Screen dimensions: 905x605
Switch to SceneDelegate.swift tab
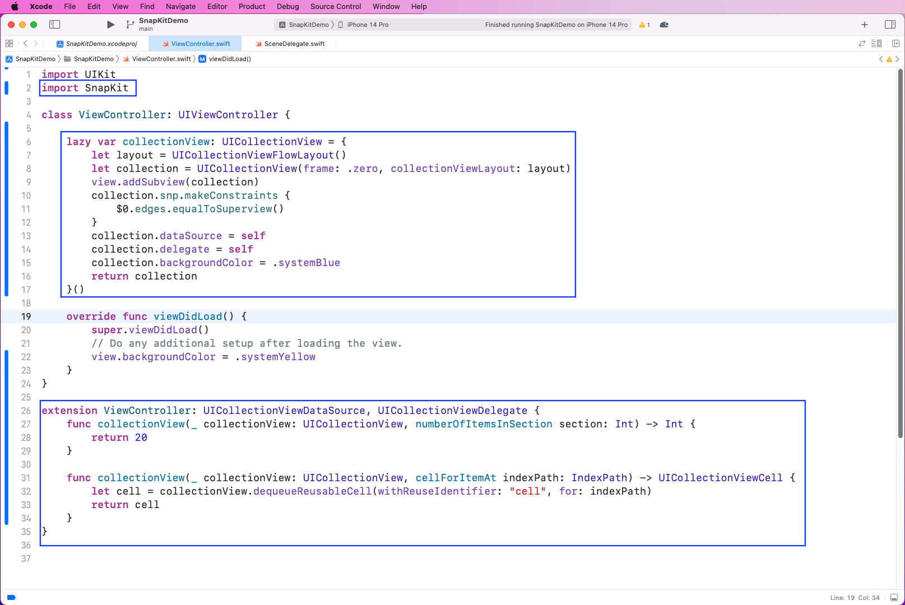click(290, 44)
